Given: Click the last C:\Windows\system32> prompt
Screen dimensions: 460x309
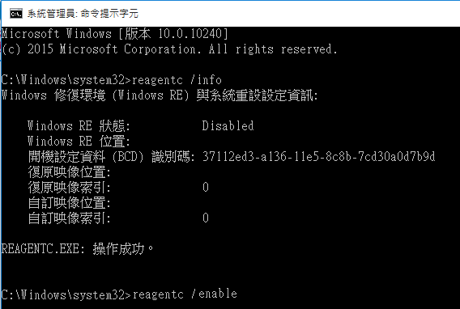Looking at the screenshot, I should (66, 294).
